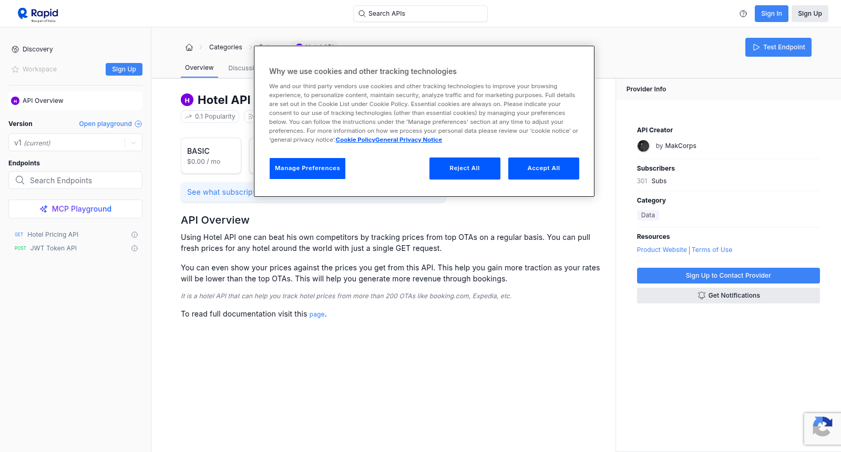Viewport: 841px width, 452px height.
Task: Focus the Search Endpoints field
Action: [x=75, y=180]
